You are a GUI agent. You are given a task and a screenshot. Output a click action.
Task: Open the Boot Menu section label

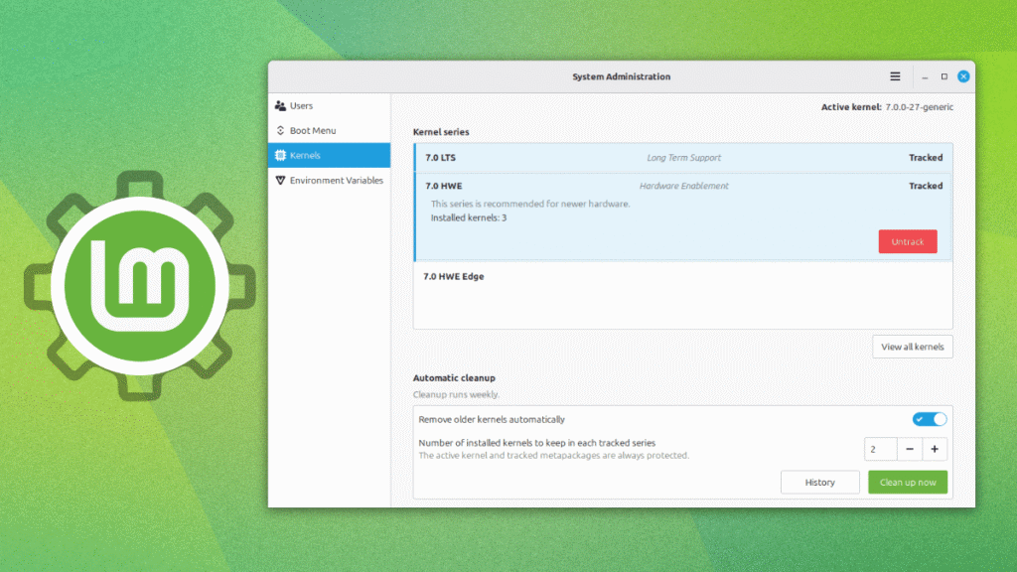click(x=313, y=130)
